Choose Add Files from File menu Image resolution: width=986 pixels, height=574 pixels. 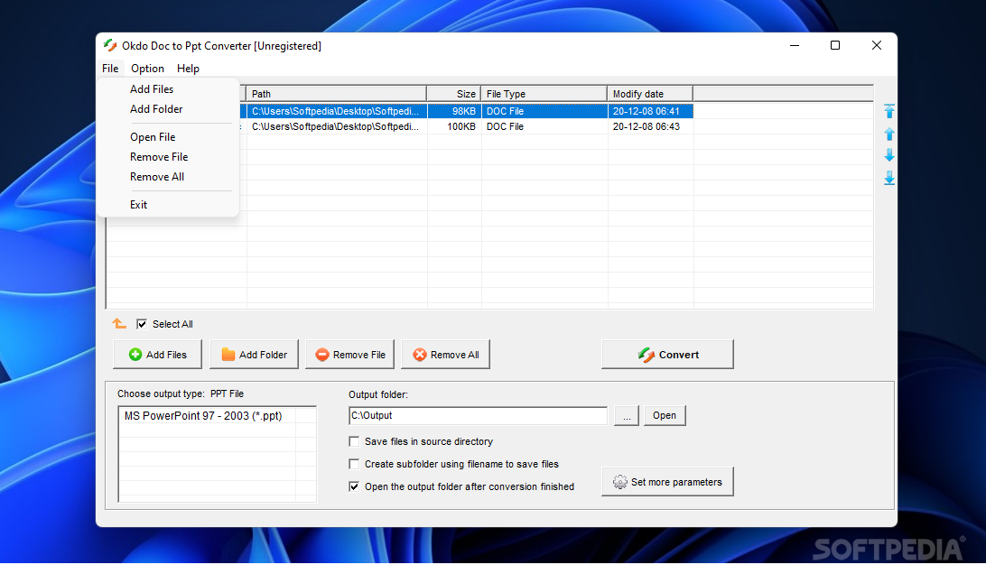pyautogui.click(x=152, y=89)
